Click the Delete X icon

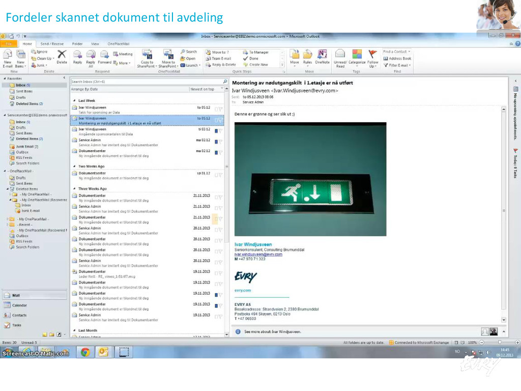point(62,54)
